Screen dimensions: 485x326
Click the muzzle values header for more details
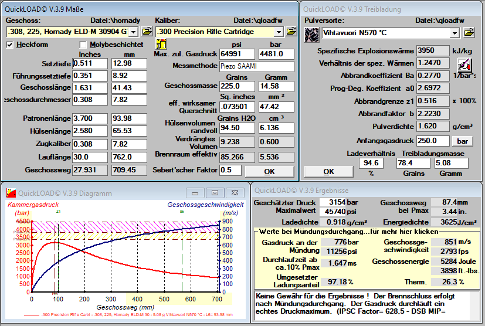348,232
